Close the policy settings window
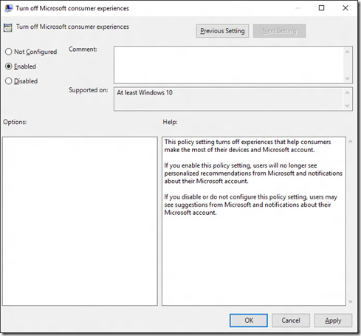 point(345,8)
